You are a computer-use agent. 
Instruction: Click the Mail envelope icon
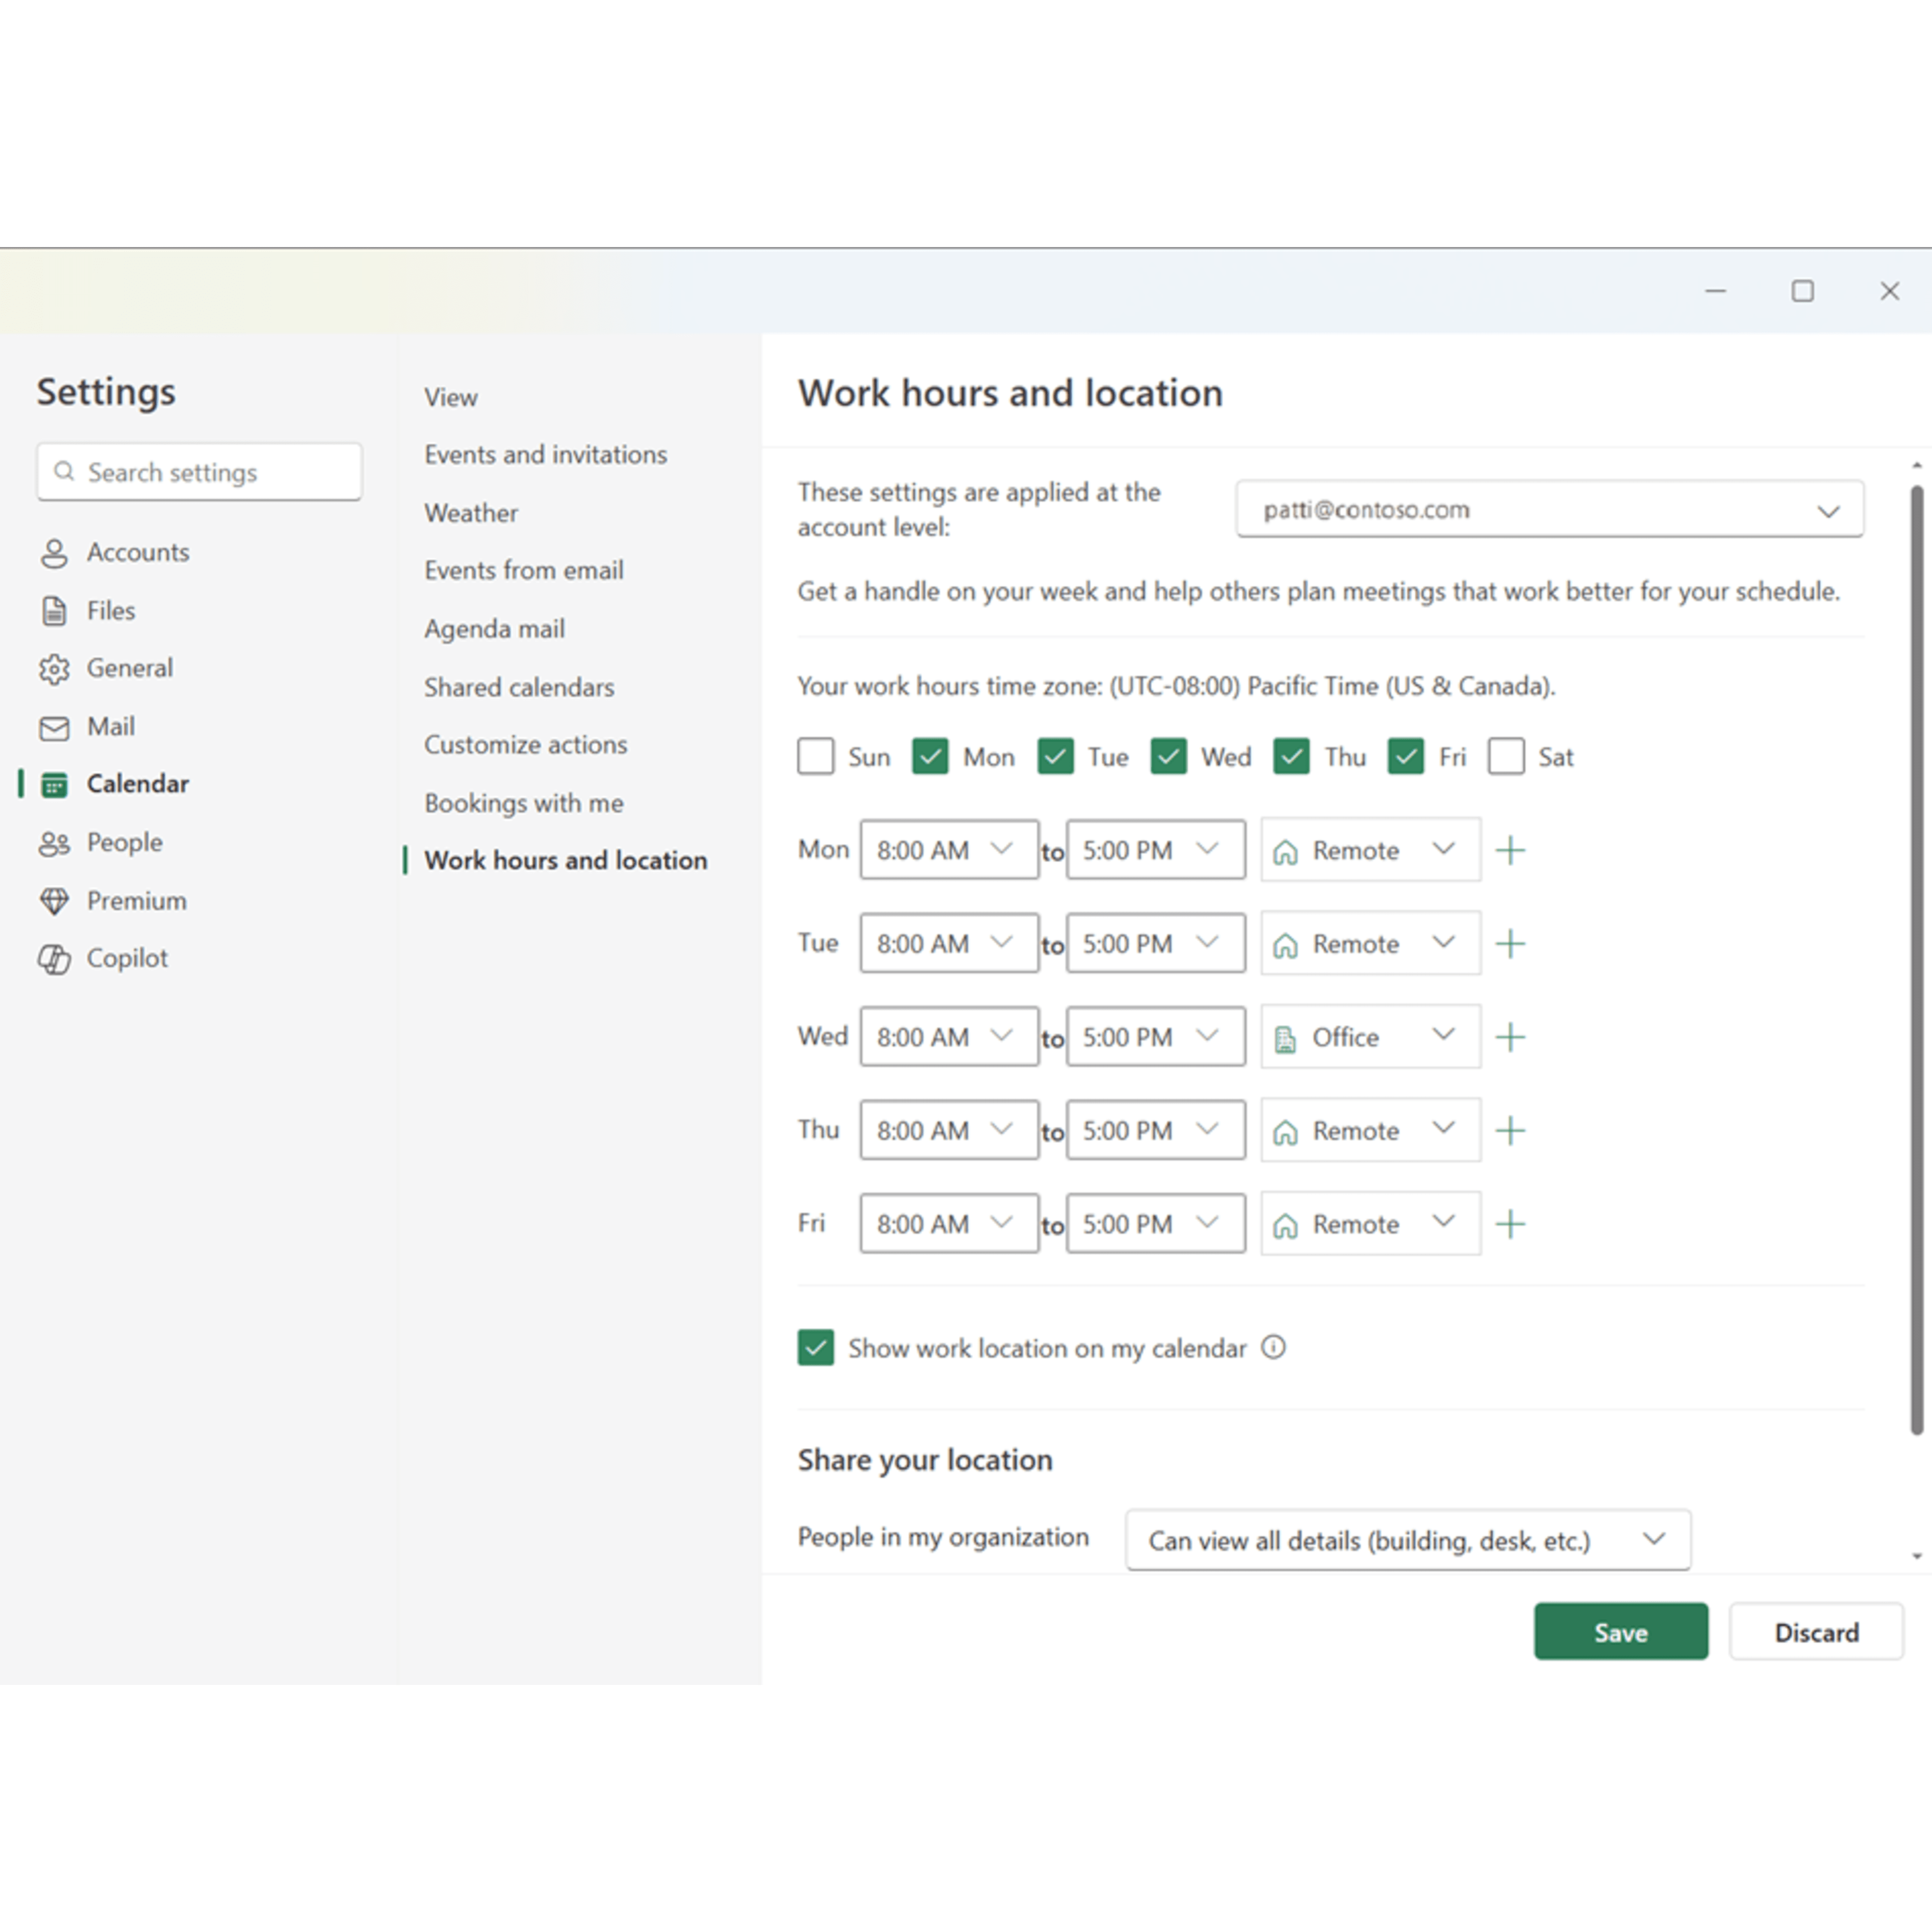tap(54, 728)
